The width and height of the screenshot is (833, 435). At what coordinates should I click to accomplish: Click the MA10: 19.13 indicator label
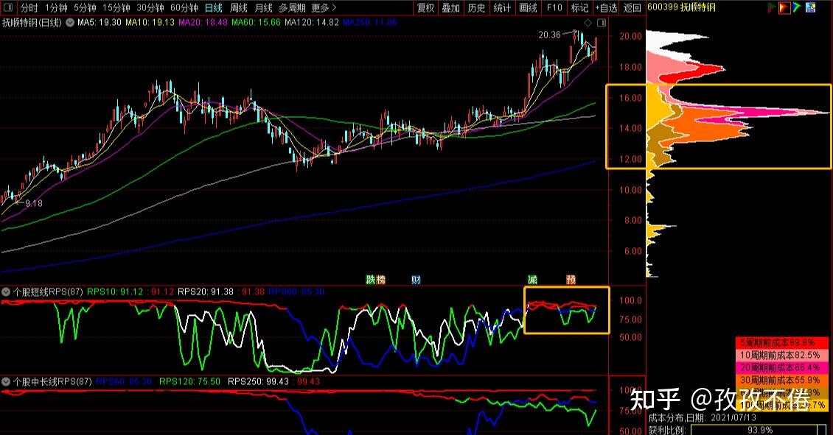coord(150,23)
